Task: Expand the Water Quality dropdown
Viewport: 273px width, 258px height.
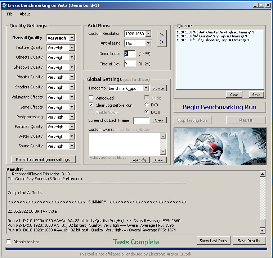Action: [72, 137]
